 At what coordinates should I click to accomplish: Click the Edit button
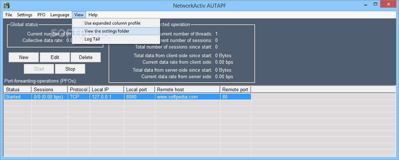[55, 58]
